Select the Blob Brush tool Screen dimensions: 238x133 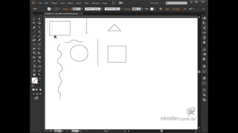34,40
